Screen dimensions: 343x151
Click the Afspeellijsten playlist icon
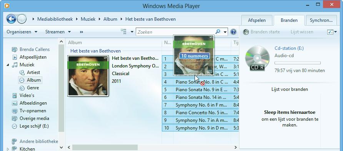click(15, 57)
